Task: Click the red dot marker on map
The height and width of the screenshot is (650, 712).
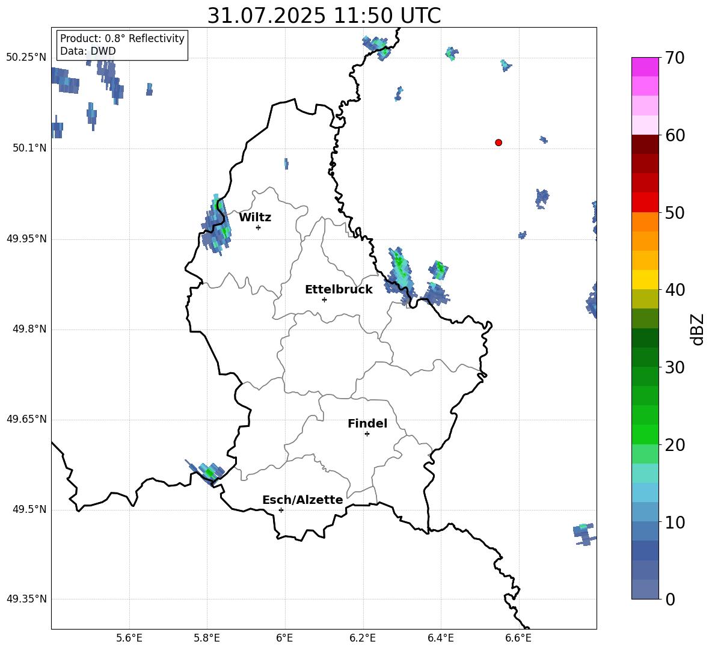Action: click(499, 143)
